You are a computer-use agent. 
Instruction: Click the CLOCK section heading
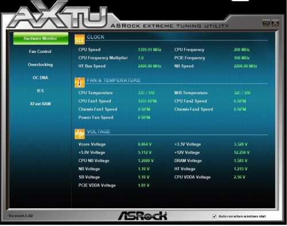coord(95,37)
